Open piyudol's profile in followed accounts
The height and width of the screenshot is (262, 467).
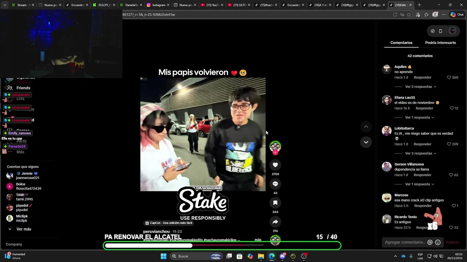pyautogui.click(x=19, y=208)
